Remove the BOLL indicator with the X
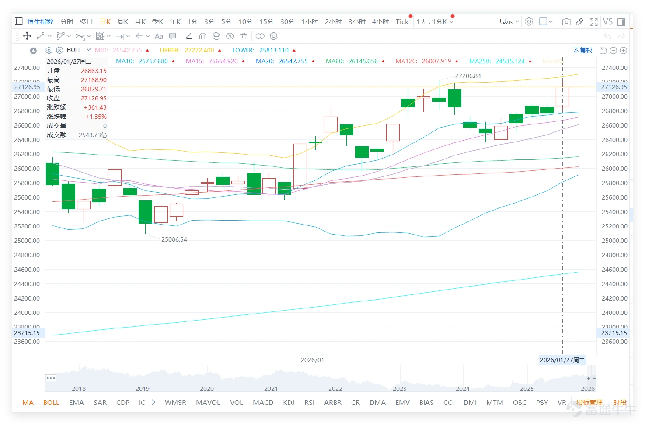The image size is (645, 425). tap(60, 50)
